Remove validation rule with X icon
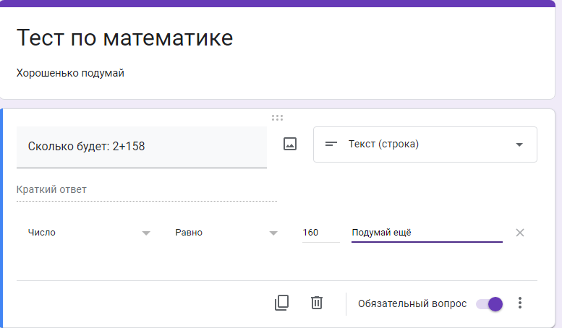Screen dimensions: 562x328 coord(520,233)
